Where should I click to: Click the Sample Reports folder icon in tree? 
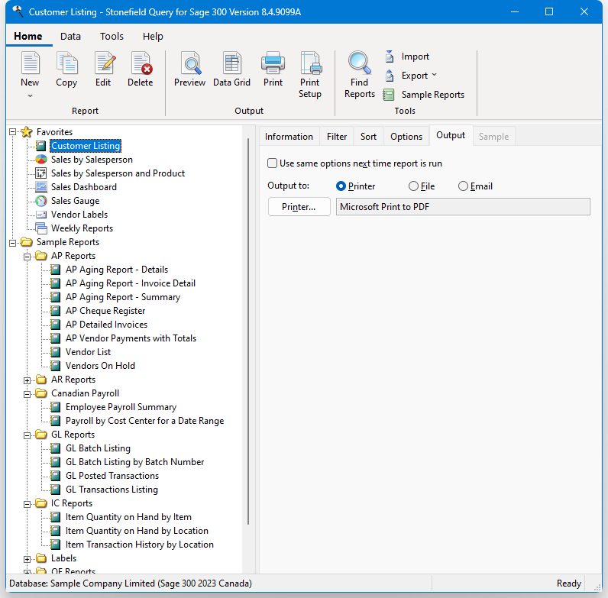coord(27,242)
